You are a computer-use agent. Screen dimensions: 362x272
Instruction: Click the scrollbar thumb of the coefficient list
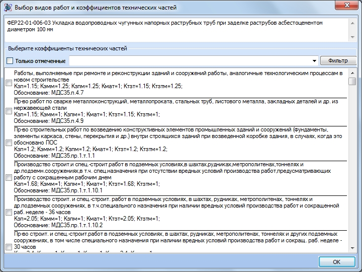352,82
